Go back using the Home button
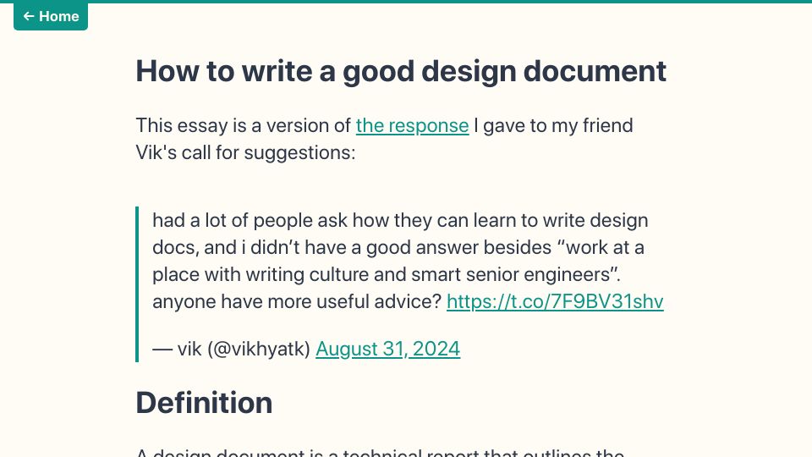The height and width of the screenshot is (457, 812). click(x=51, y=17)
